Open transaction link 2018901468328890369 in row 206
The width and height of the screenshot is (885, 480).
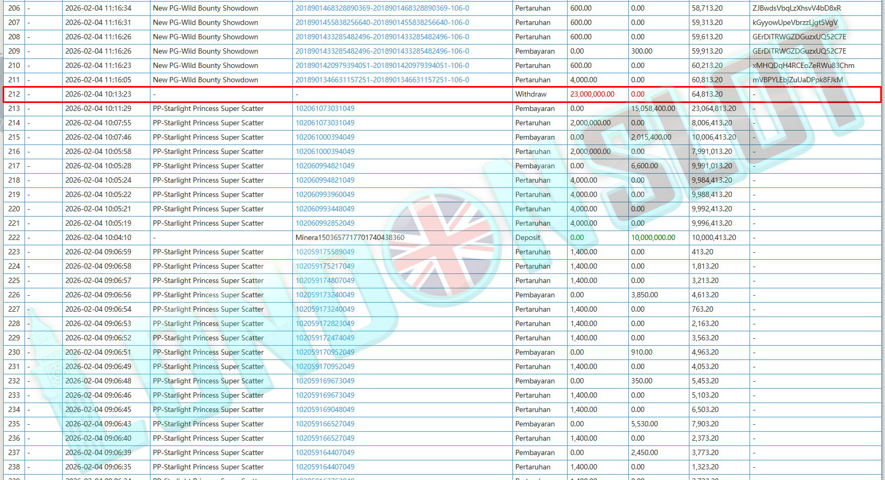[382, 8]
